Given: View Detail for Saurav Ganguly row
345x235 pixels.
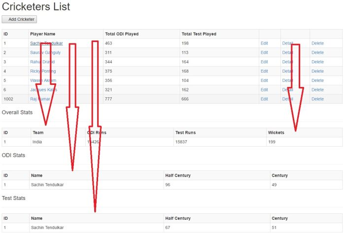Looking at the screenshot, I should [x=287, y=52].
